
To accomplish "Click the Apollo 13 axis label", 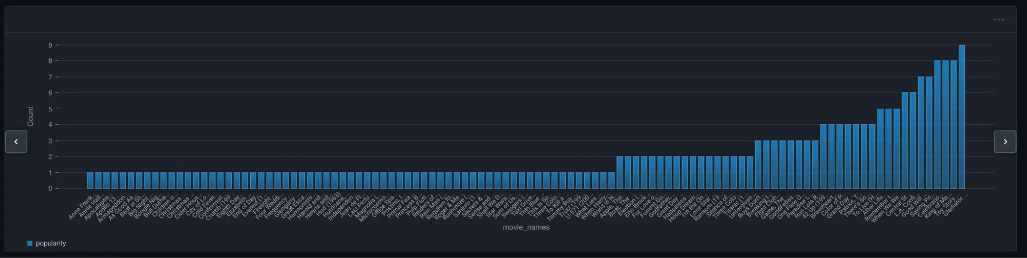I will pyautogui.click(x=106, y=206).
